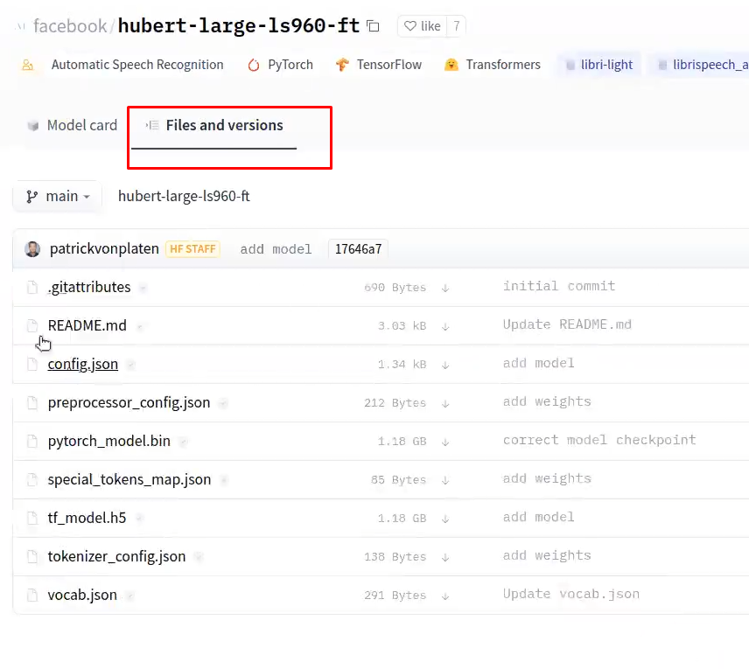The height and width of the screenshot is (669, 749).
Task: Like the hubert-large-ls960-ft model
Action: click(423, 25)
